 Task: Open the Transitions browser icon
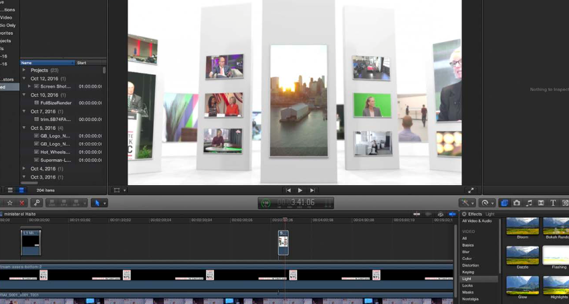pos(541,203)
